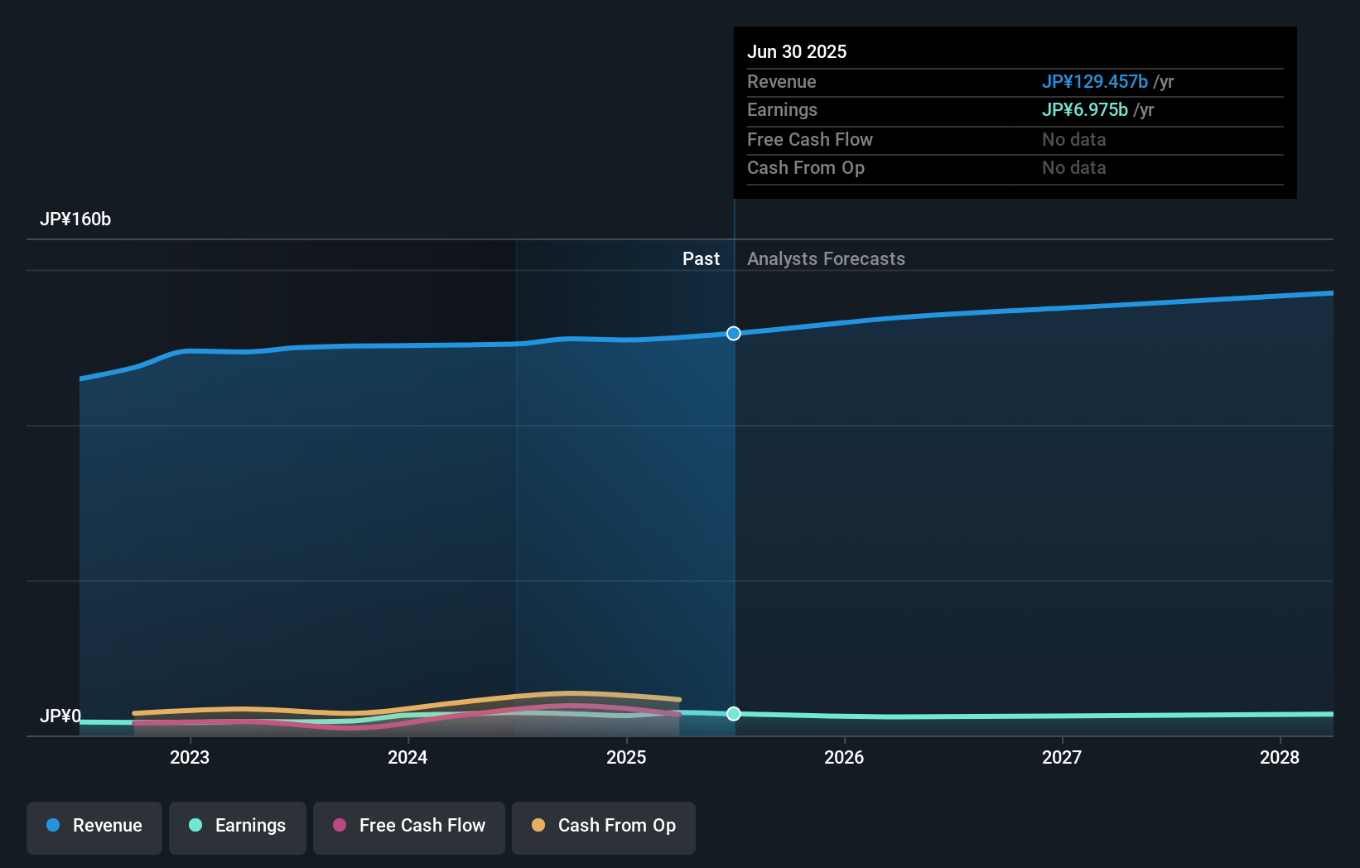Toggle the Earnings legend series
Screen dimensions: 1360x868
coord(238,827)
